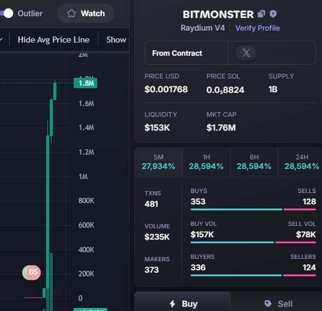Click the buy vol vs sell vol bar
Screen dimensions: 322x311
tap(253, 243)
